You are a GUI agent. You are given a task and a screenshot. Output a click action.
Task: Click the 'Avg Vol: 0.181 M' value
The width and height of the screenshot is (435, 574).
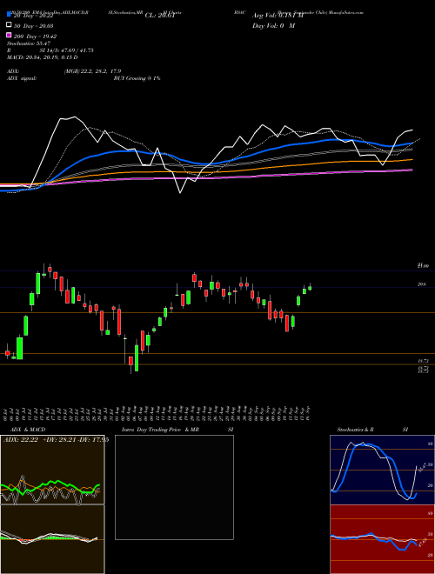[278, 16]
